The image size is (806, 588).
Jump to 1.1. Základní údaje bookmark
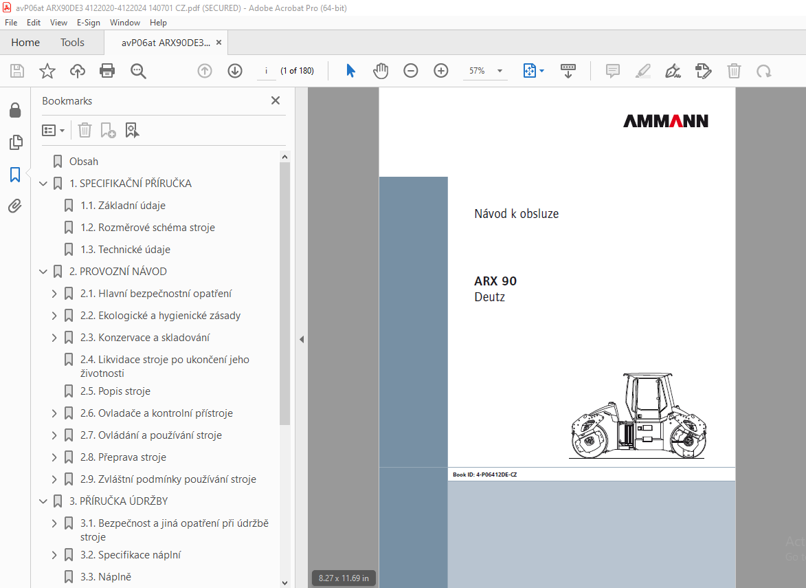point(123,206)
